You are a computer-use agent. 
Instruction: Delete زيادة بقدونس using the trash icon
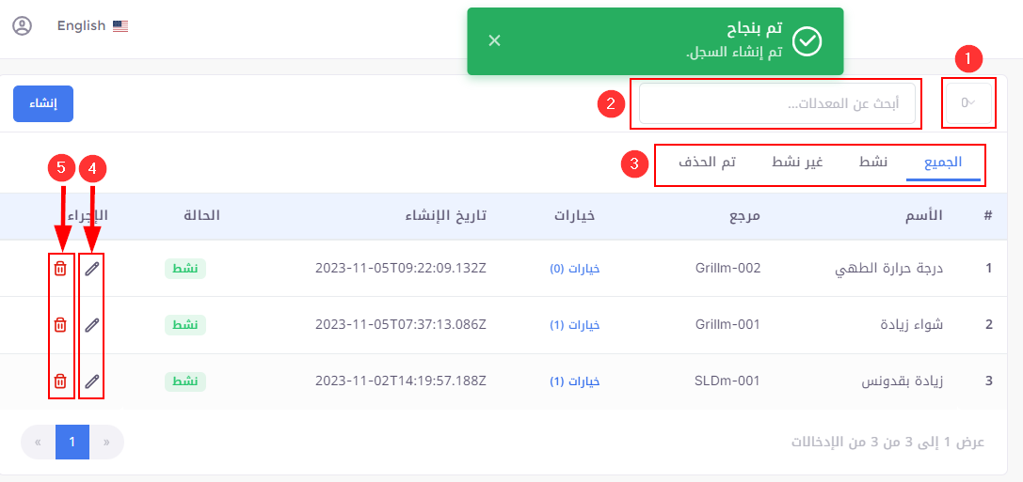tap(60, 381)
